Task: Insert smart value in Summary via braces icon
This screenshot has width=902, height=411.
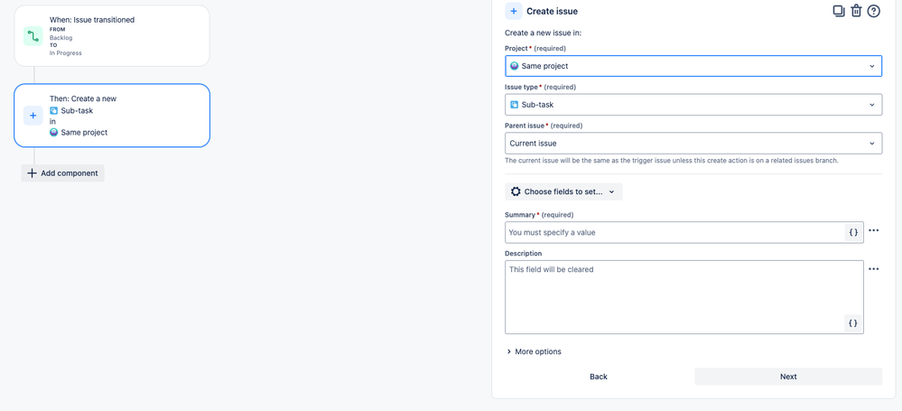Action: [853, 232]
